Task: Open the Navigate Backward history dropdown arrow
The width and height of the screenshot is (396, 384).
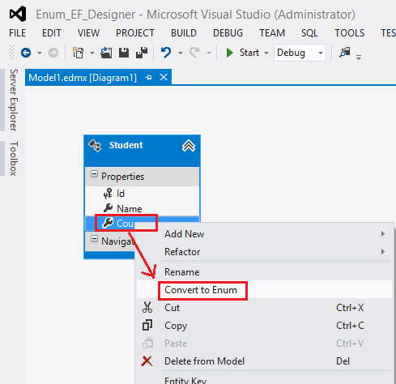Action: point(40,53)
